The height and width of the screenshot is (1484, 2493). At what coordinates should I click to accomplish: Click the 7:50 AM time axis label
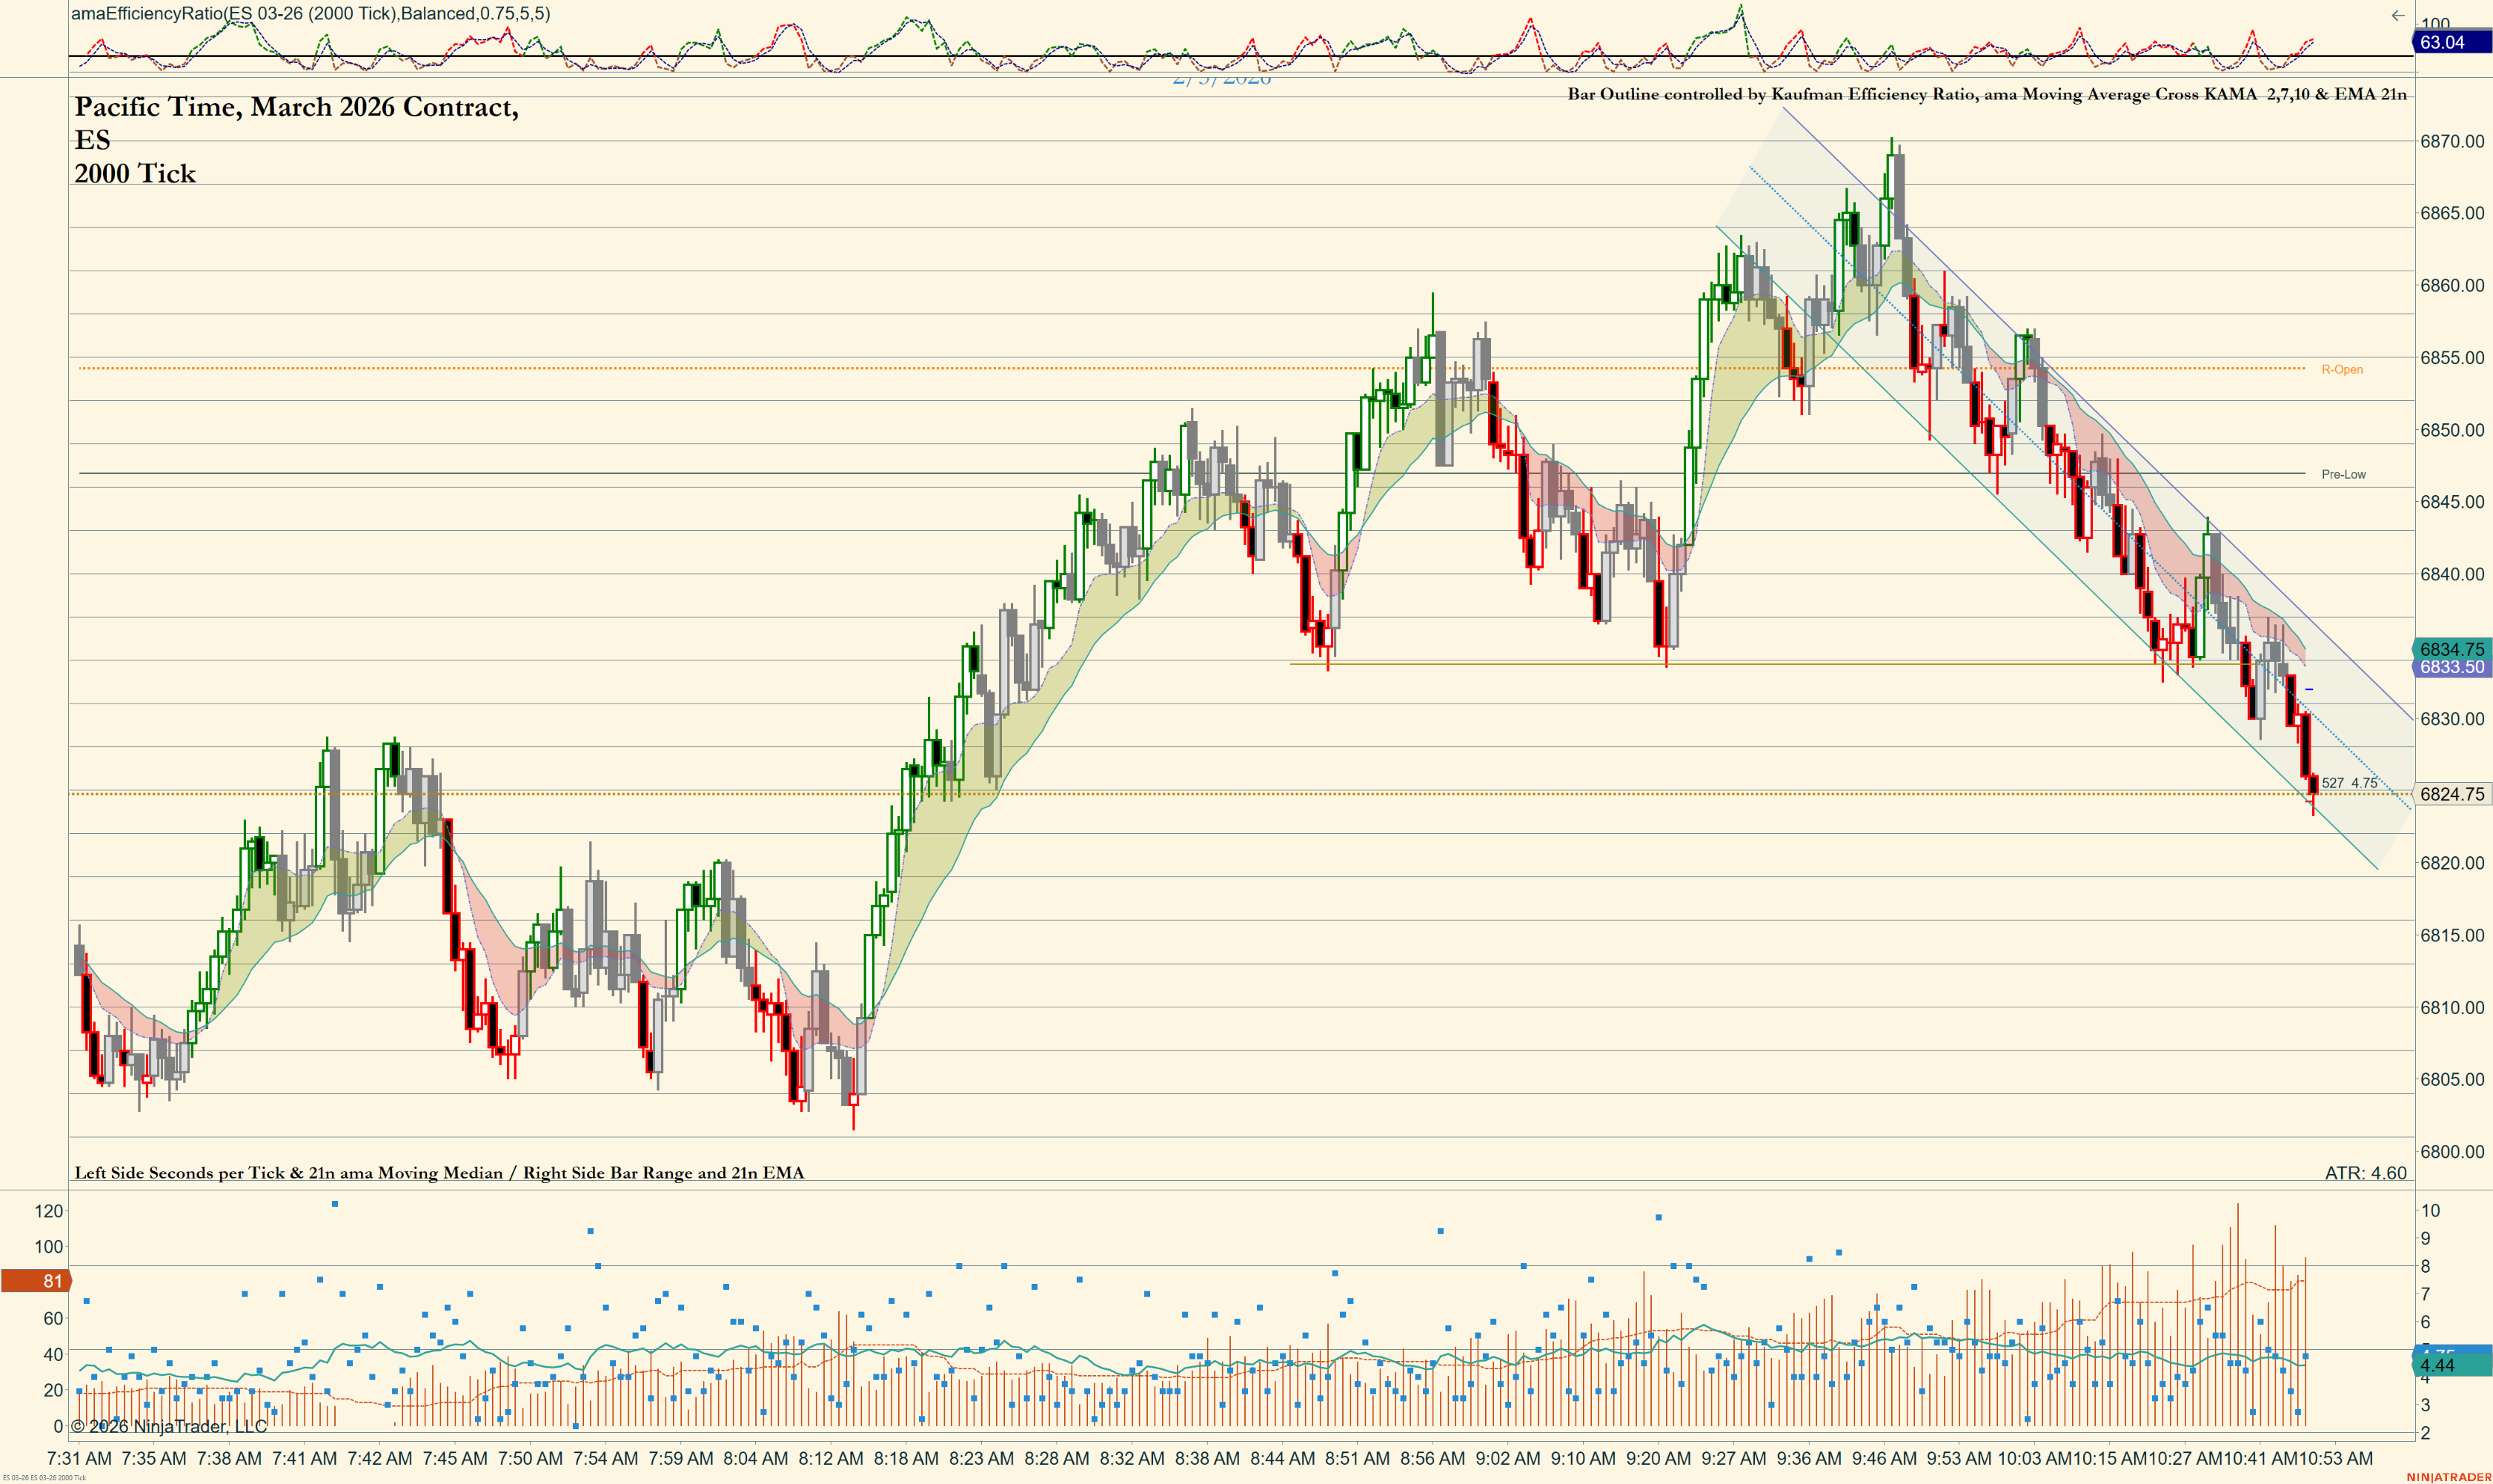(x=530, y=1458)
